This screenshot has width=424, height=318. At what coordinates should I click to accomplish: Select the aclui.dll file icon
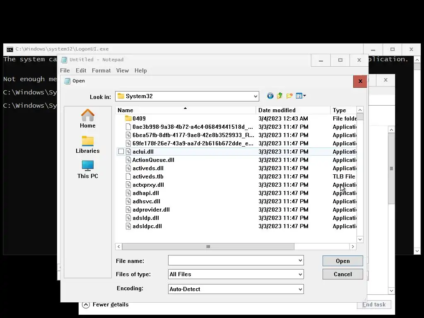(128, 152)
